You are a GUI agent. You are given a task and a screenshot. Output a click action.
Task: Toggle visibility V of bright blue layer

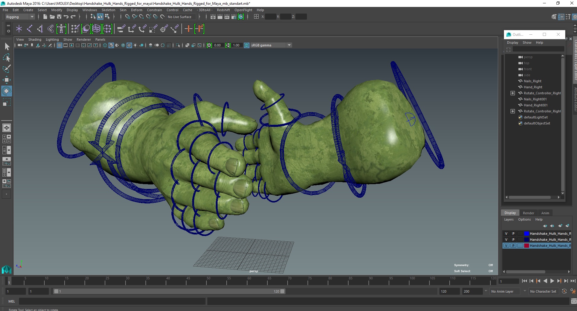pos(506,234)
